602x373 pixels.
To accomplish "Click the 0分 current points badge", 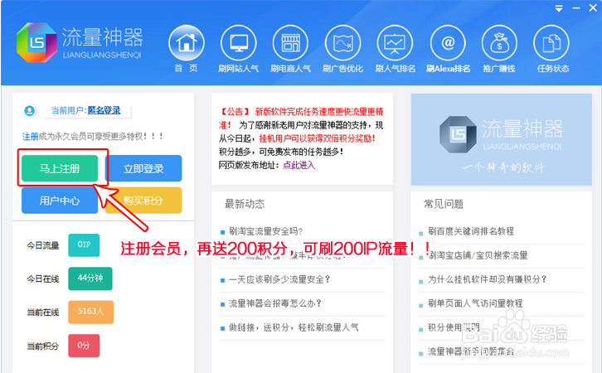I will (84, 346).
